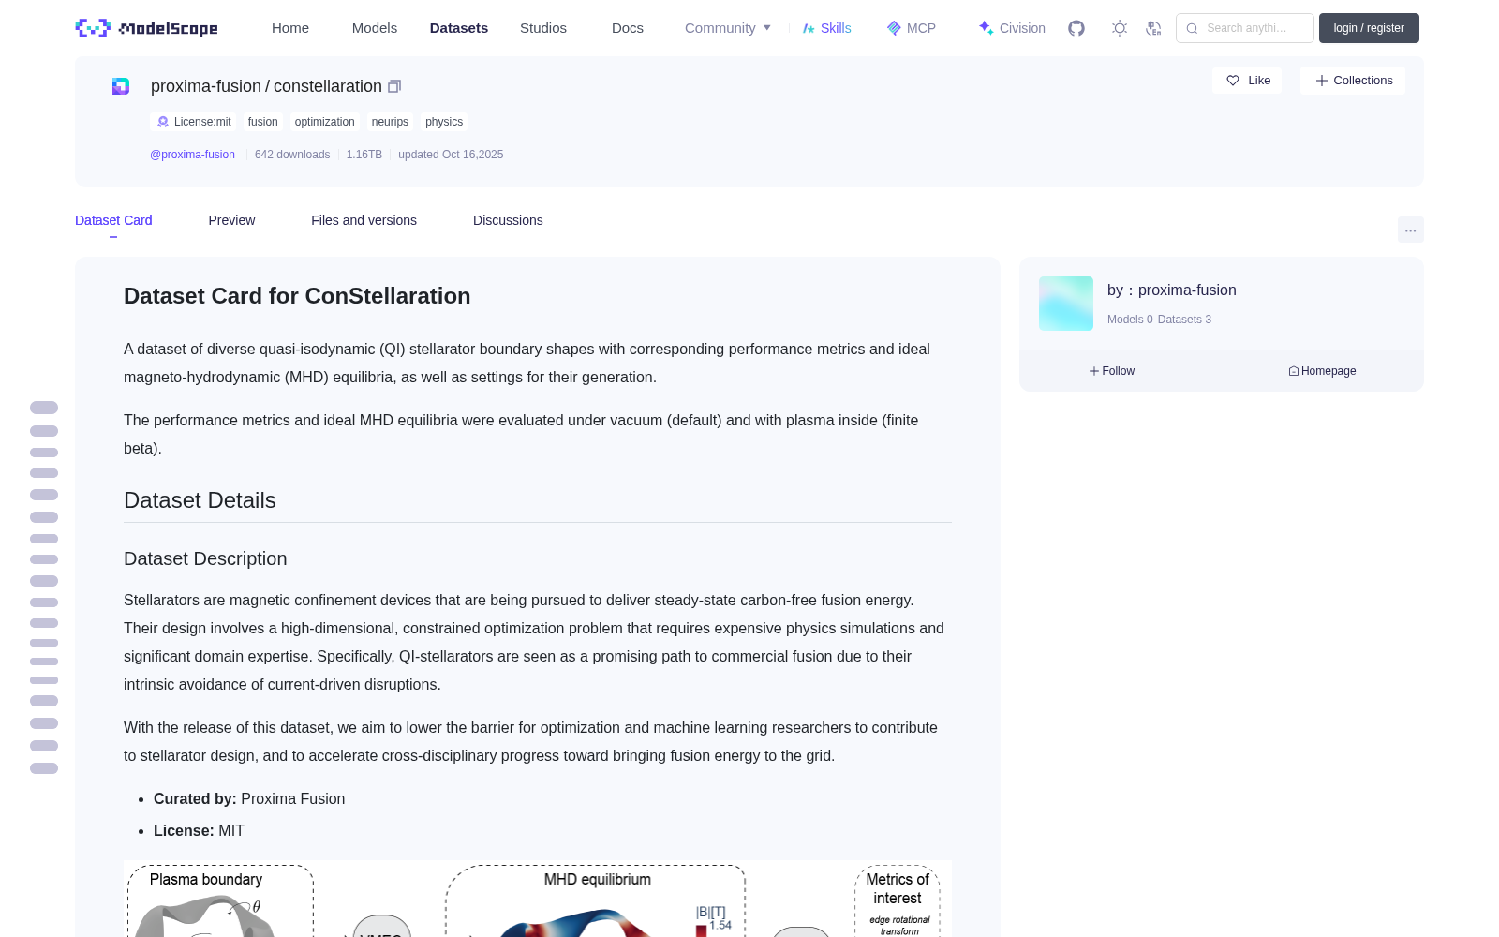1499x937 pixels.
Task: Follow proxima-fusion
Action: [1112, 371]
